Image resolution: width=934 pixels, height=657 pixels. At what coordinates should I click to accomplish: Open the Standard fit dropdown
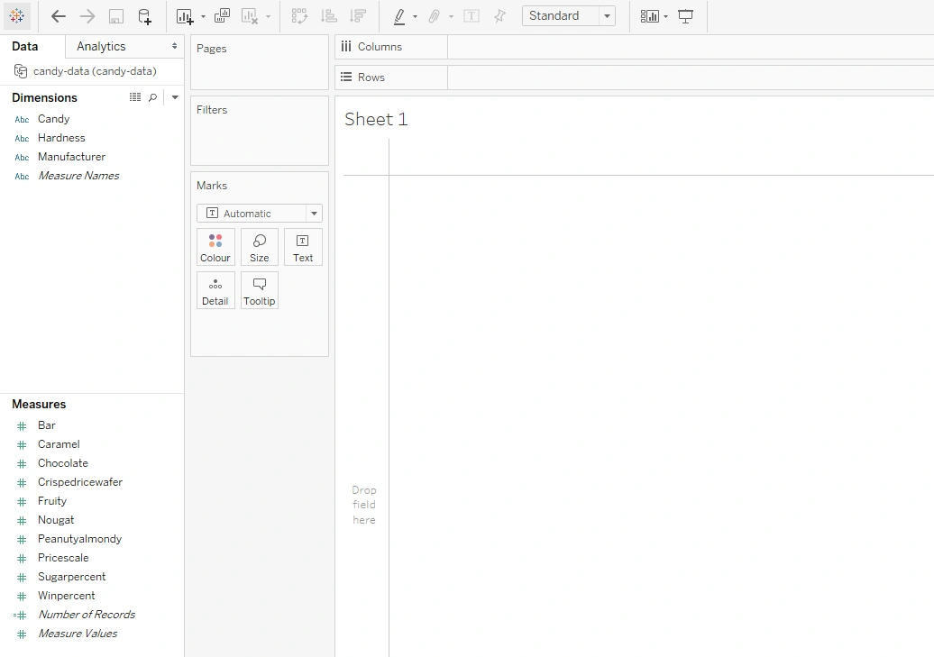(569, 16)
